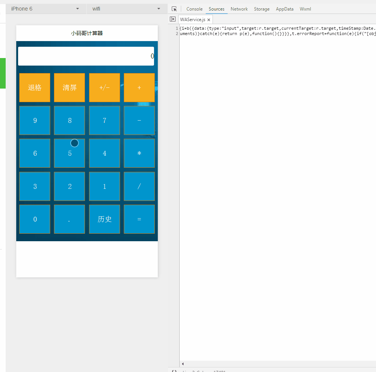Tap the +/- sign toggle button
The height and width of the screenshot is (372, 376).
105,87
